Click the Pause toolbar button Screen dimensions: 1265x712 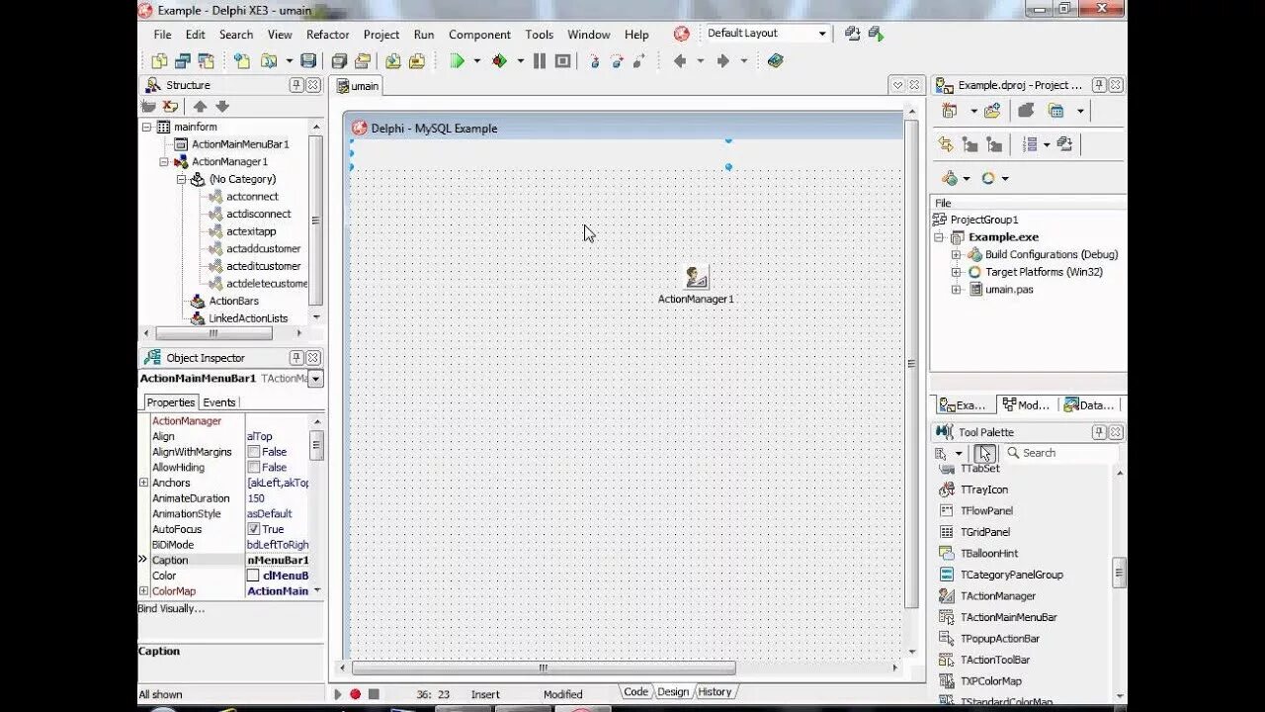pos(539,61)
